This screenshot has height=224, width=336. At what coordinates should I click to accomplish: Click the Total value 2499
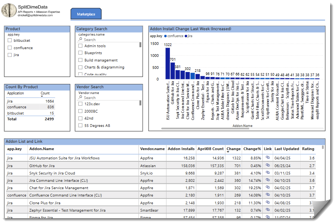(x=49, y=119)
